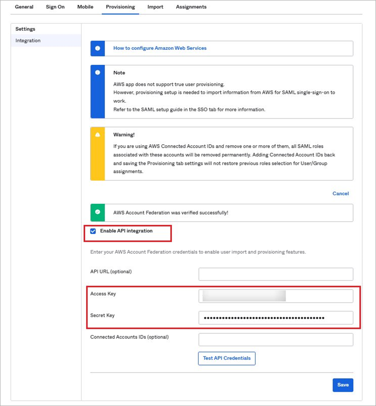Click the Settings sidebar heading
This screenshot has height=406, width=376.
point(26,29)
